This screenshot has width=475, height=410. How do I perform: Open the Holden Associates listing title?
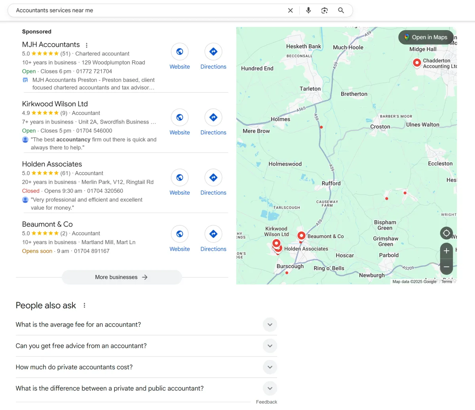(x=52, y=164)
